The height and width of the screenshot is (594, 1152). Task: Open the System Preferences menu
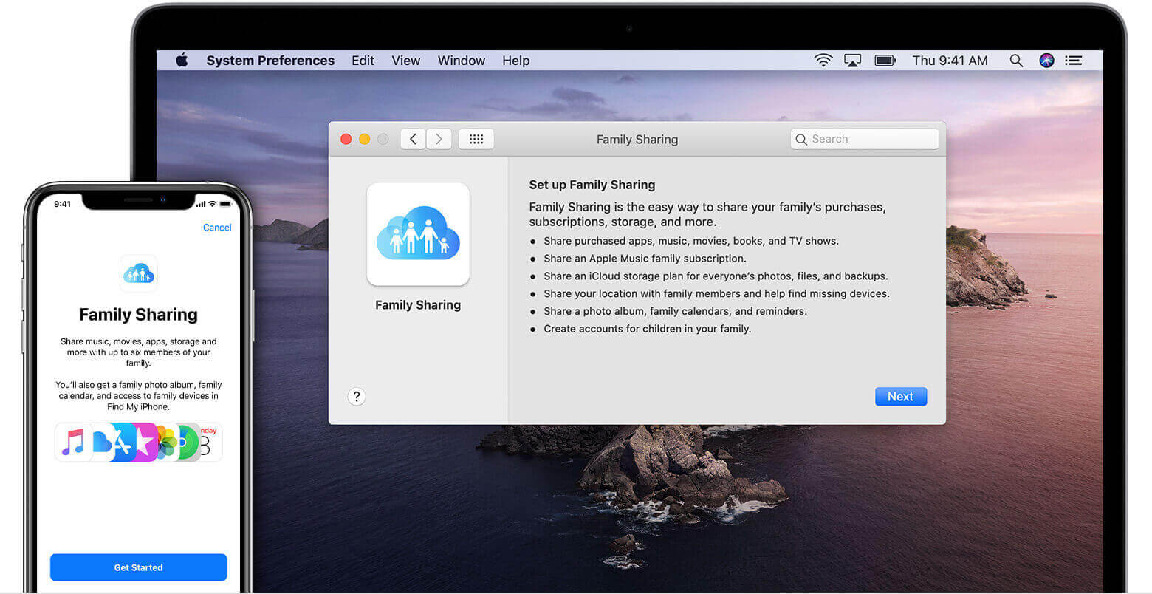click(x=270, y=61)
